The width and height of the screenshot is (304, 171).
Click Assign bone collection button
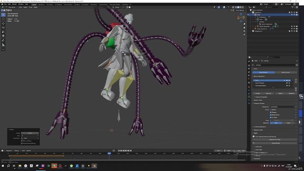[x=257, y=93]
